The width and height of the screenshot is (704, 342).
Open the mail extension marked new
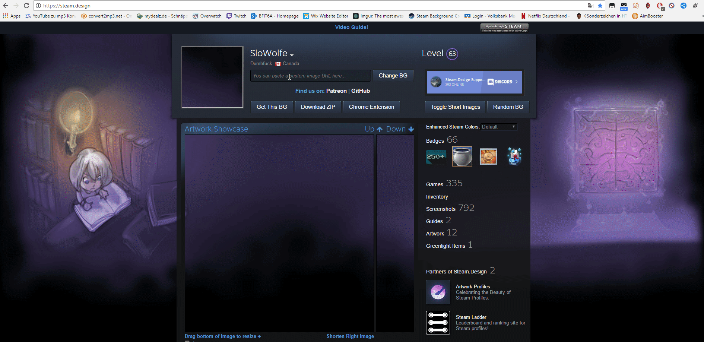click(624, 6)
